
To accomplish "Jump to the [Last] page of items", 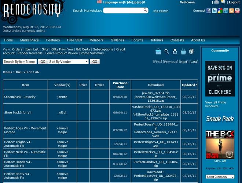I will click(194, 61).
